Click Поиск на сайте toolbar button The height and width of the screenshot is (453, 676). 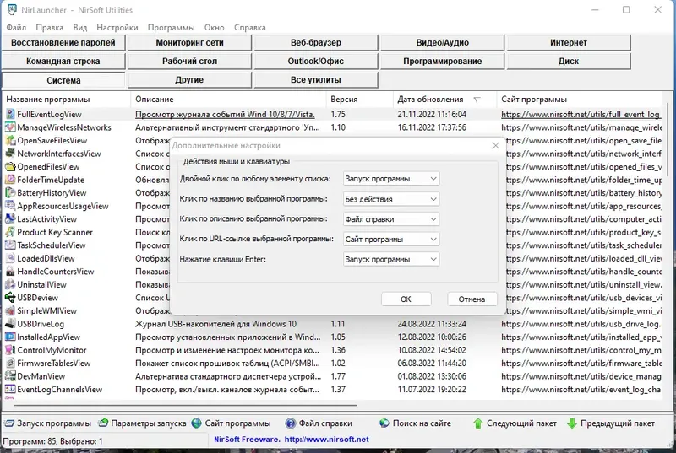(415, 423)
